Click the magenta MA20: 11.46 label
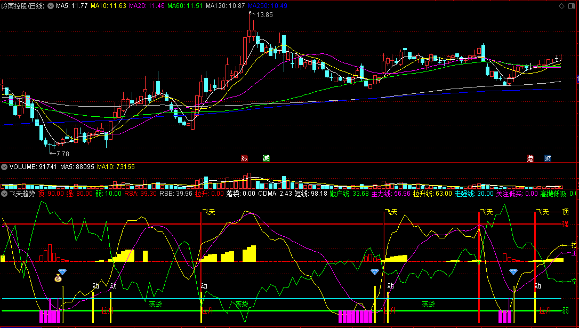 click(147, 6)
